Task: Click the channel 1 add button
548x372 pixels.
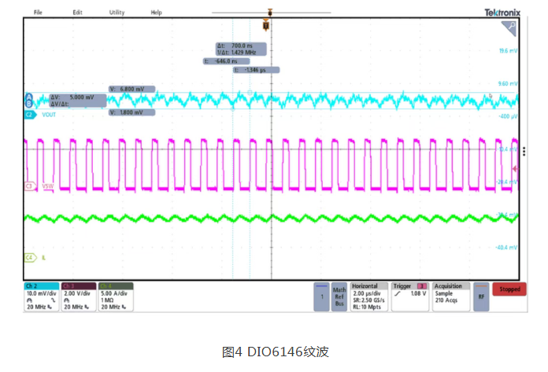Action: pyautogui.click(x=321, y=296)
